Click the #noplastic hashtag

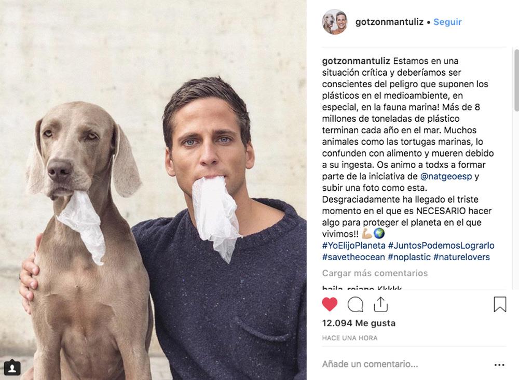[409, 257]
